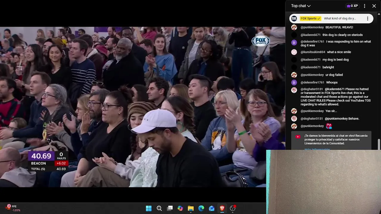Screen dimensions: 381x214
Task: Click purple D avatar beside 'I was responding'
Action: coord(294,43)
